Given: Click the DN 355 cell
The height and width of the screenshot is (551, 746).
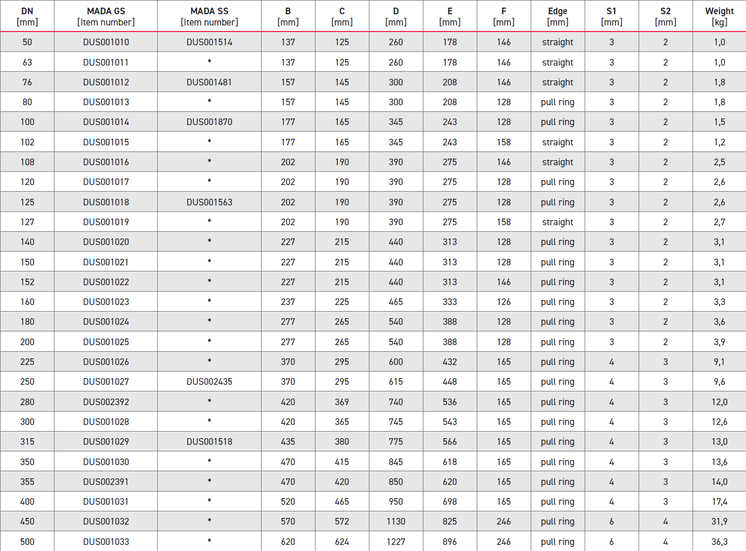Looking at the screenshot, I should click(27, 482).
